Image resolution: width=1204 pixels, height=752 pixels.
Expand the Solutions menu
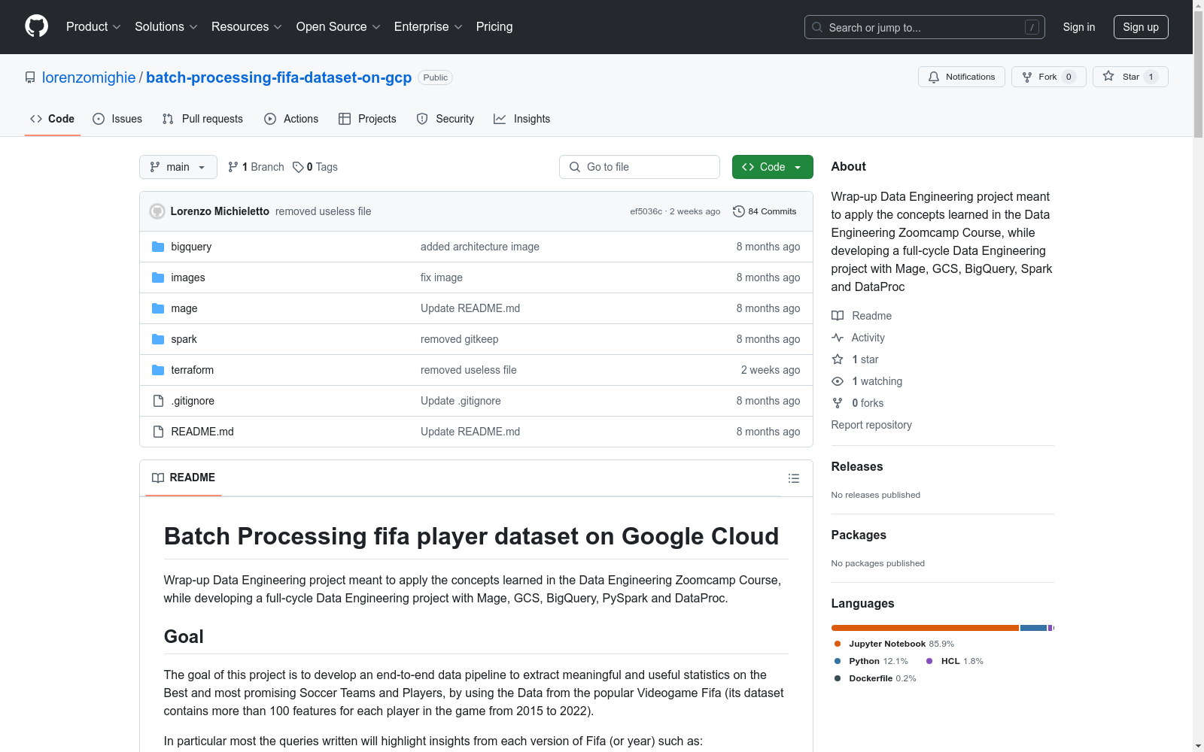click(x=166, y=27)
